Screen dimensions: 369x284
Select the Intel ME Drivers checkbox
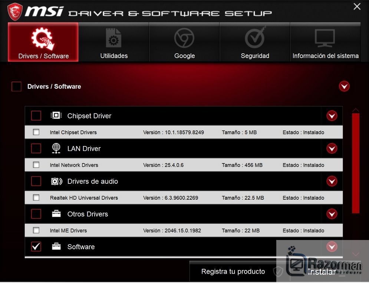tap(36, 230)
